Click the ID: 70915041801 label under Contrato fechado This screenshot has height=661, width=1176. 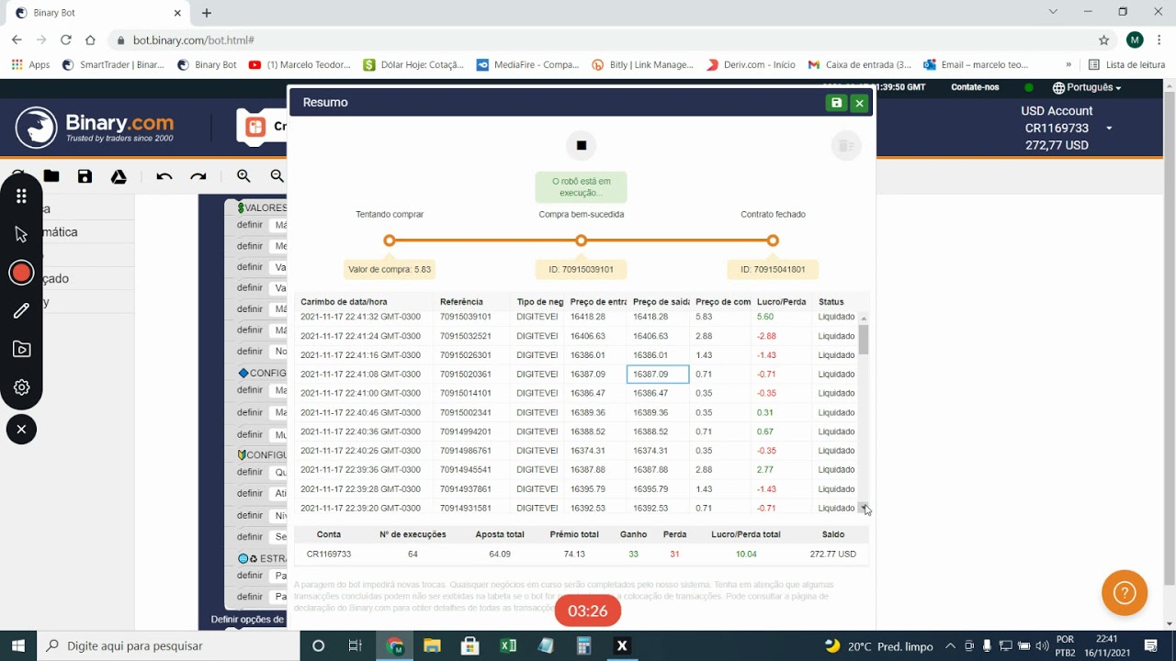coord(773,269)
